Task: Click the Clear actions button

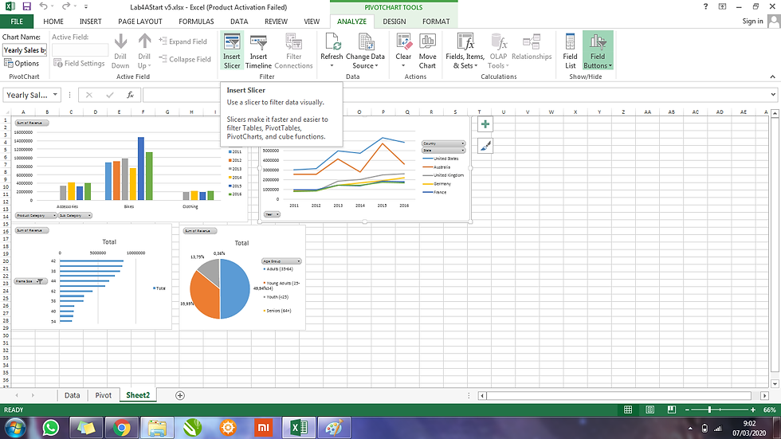Action: [x=403, y=51]
